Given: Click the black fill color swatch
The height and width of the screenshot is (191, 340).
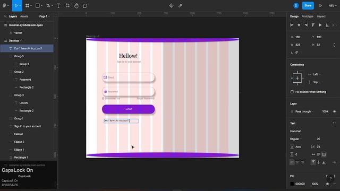Looking at the screenshot, I should click(292, 184).
